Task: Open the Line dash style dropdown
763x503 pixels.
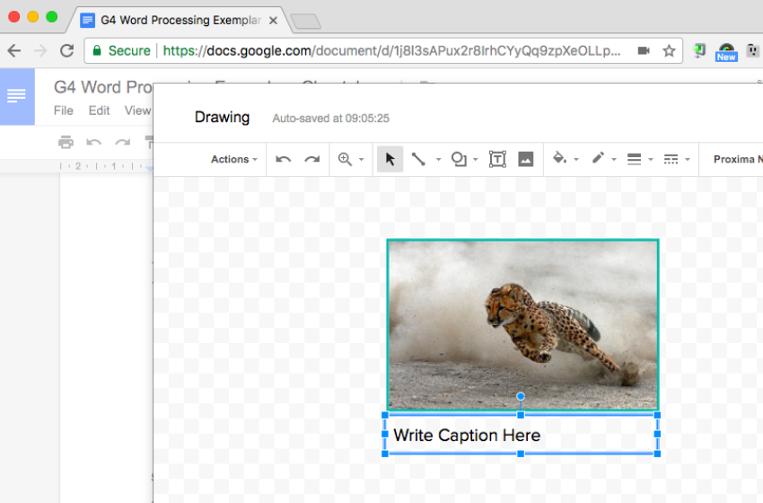Action: [671, 159]
